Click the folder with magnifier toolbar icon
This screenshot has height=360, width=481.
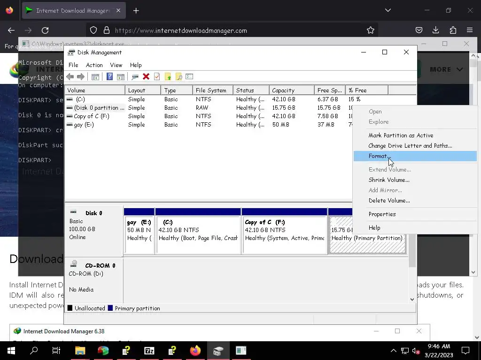[x=179, y=76]
